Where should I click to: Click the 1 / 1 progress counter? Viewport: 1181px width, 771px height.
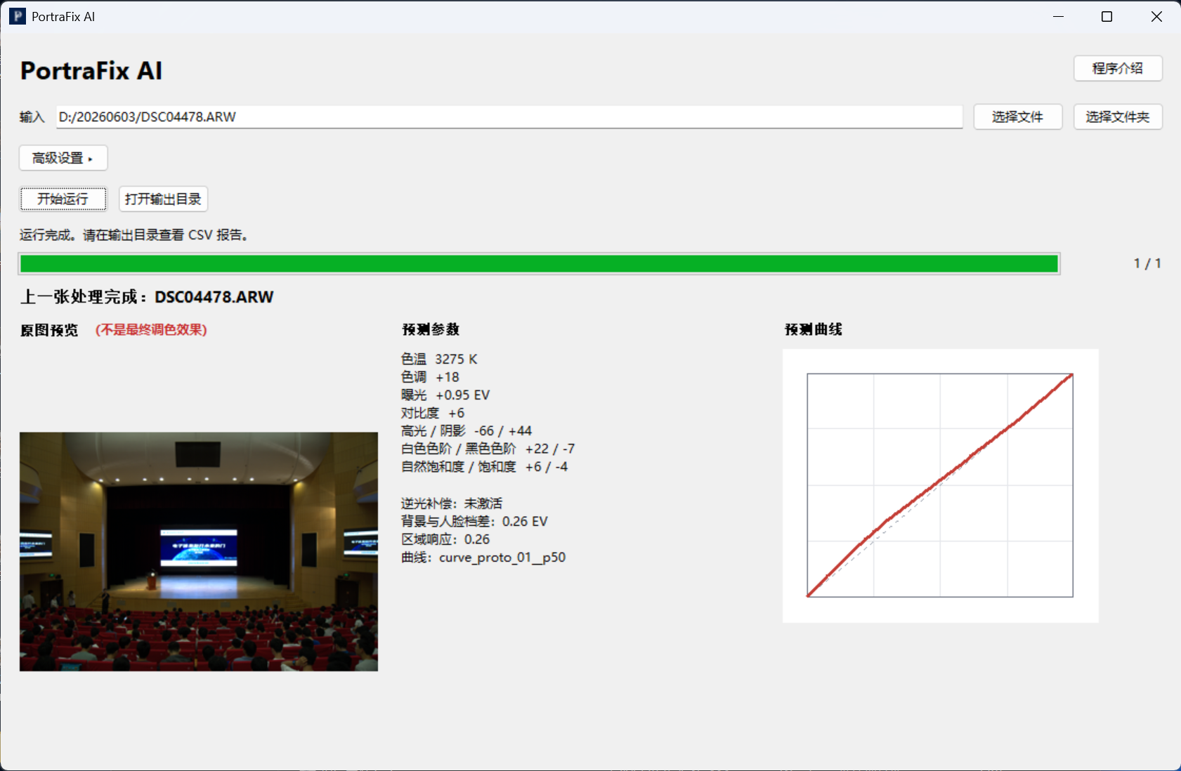1147,263
